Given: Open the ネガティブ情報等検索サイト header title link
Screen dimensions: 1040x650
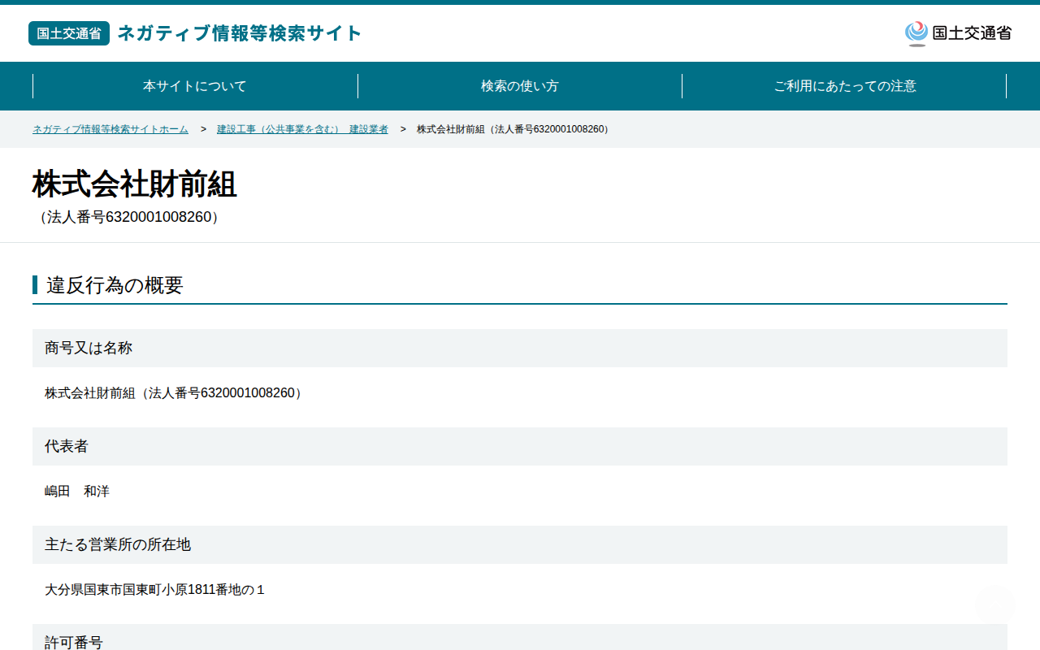Looking at the screenshot, I should tap(240, 33).
